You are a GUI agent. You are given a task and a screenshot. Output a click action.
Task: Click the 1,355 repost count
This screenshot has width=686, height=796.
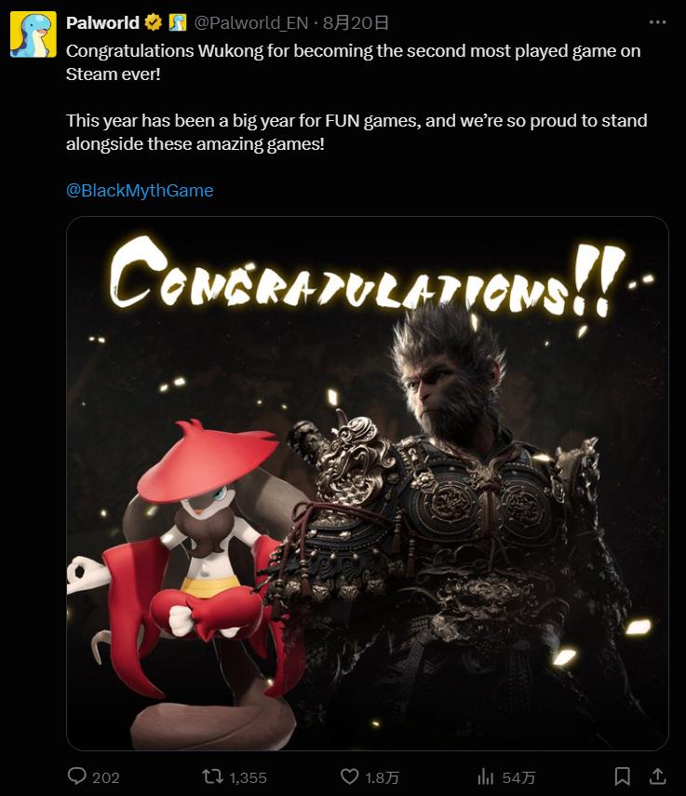pyautogui.click(x=248, y=777)
